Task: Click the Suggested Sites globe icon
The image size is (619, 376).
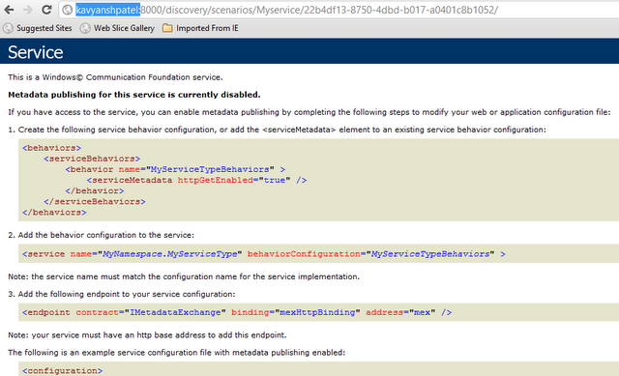Action: click(x=8, y=28)
